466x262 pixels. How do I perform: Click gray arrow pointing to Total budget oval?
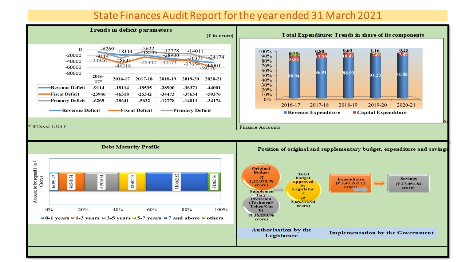pyautogui.click(x=279, y=190)
